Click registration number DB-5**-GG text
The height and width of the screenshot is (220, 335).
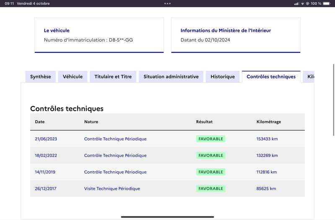[121, 40]
